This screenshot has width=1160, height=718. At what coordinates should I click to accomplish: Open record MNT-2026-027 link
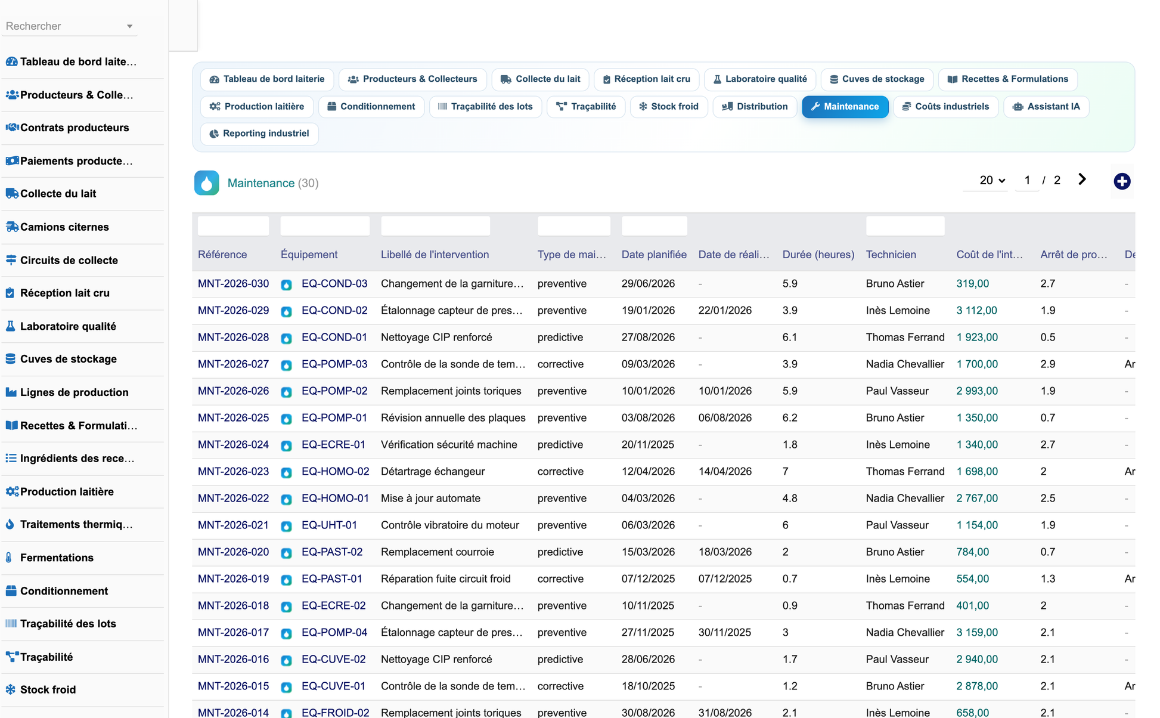233,364
